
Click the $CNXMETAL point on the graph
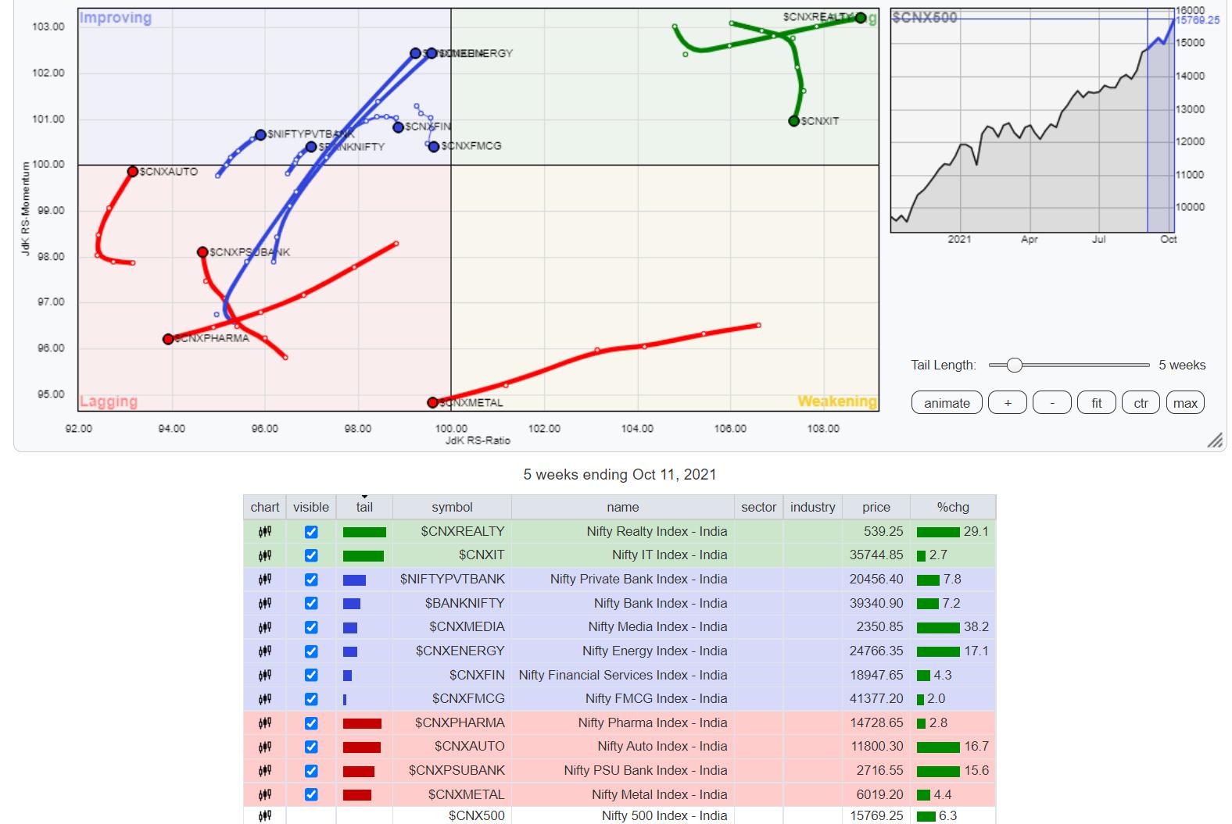pyautogui.click(x=432, y=403)
